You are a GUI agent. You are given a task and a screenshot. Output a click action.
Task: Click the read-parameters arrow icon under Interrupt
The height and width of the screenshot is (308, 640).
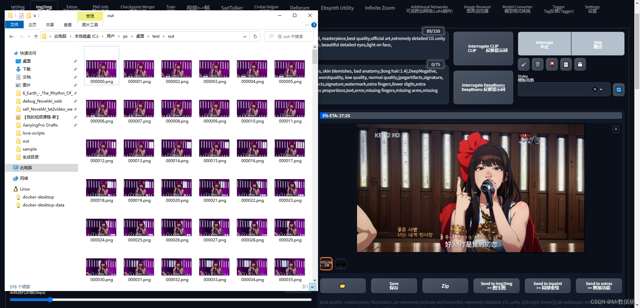click(524, 65)
